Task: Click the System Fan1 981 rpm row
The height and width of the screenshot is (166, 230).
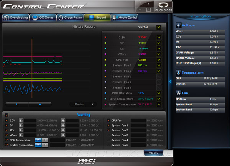Action: (x=200, y=104)
